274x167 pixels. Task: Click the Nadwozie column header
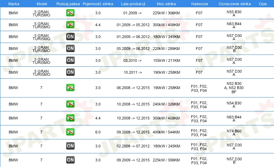point(200,4)
